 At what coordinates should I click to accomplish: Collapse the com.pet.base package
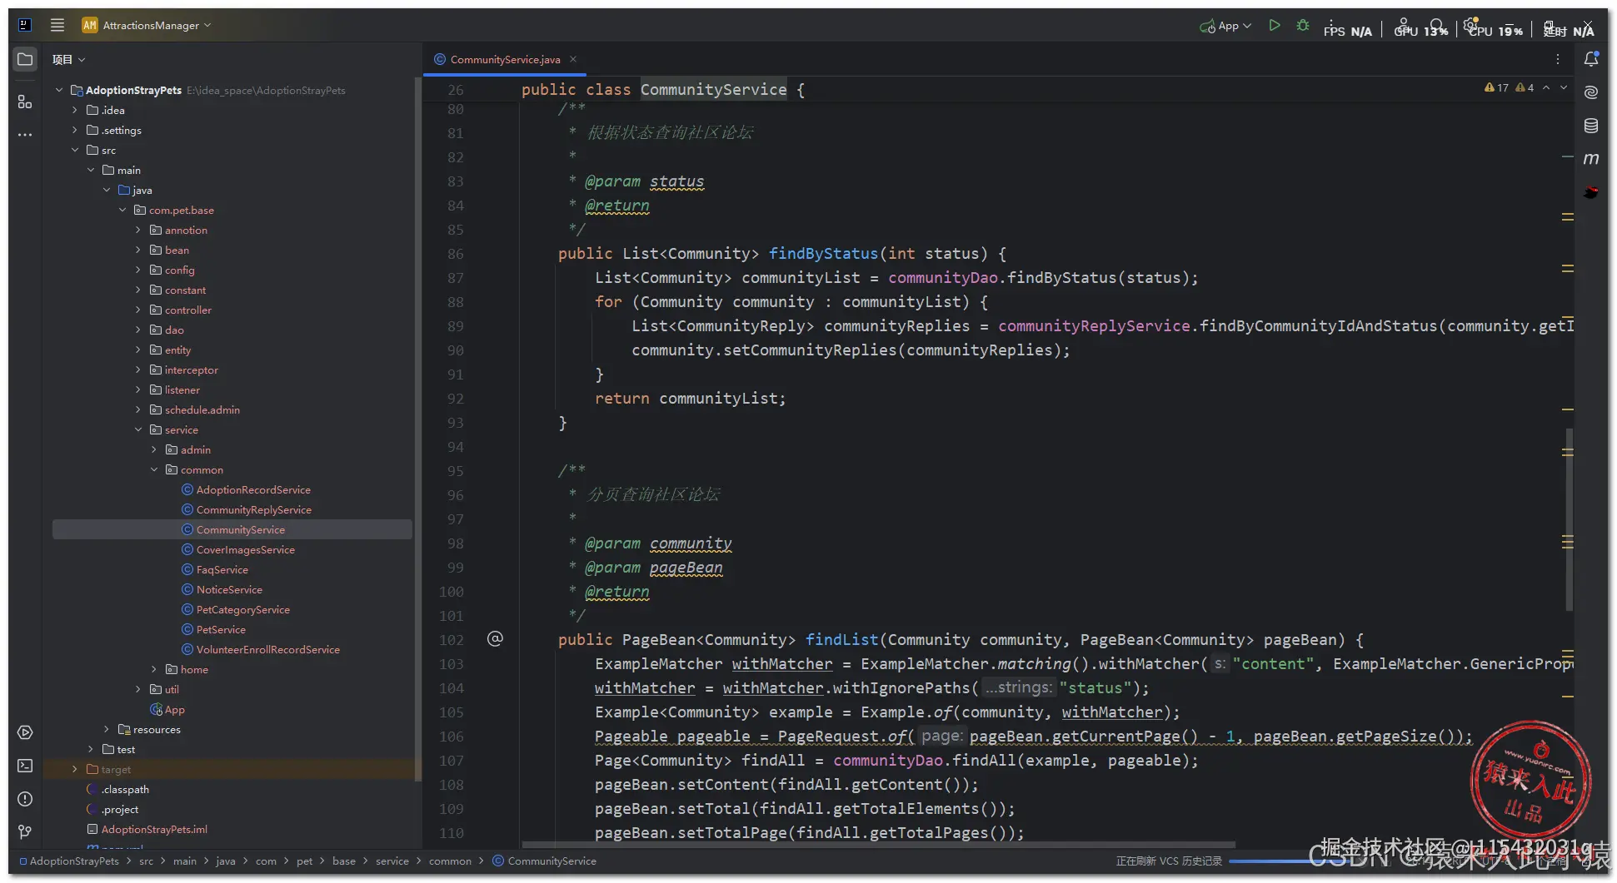click(x=122, y=210)
